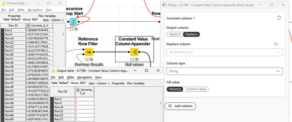The width and height of the screenshot is (292, 122).
Task: Click value 0.8858857949495 in Row2
Action: click(x=39, y=30)
